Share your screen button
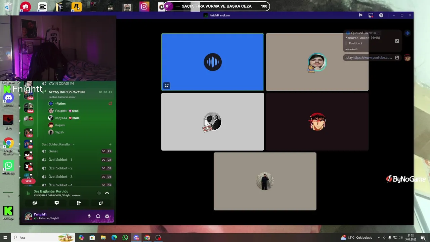This screenshot has height=242, width=430. 57,203
